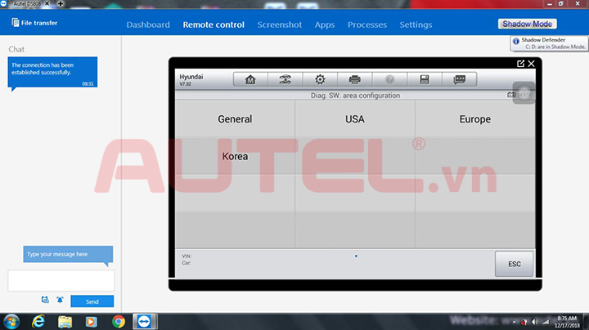
Task: Click the ESC button
Action: pyautogui.click(x=515, y=264)
